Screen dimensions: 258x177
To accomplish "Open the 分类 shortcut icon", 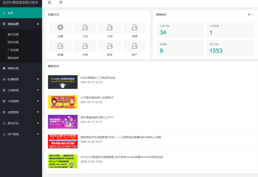I will click(x=85, y=46).
